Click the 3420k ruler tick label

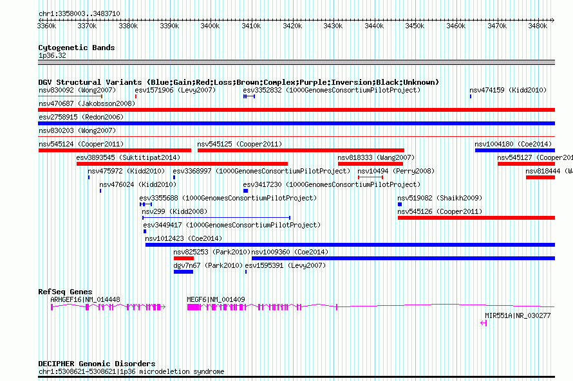point(292,26)
